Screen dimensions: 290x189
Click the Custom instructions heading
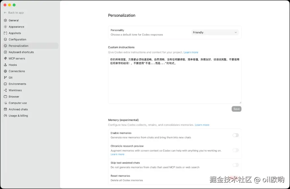121,47
